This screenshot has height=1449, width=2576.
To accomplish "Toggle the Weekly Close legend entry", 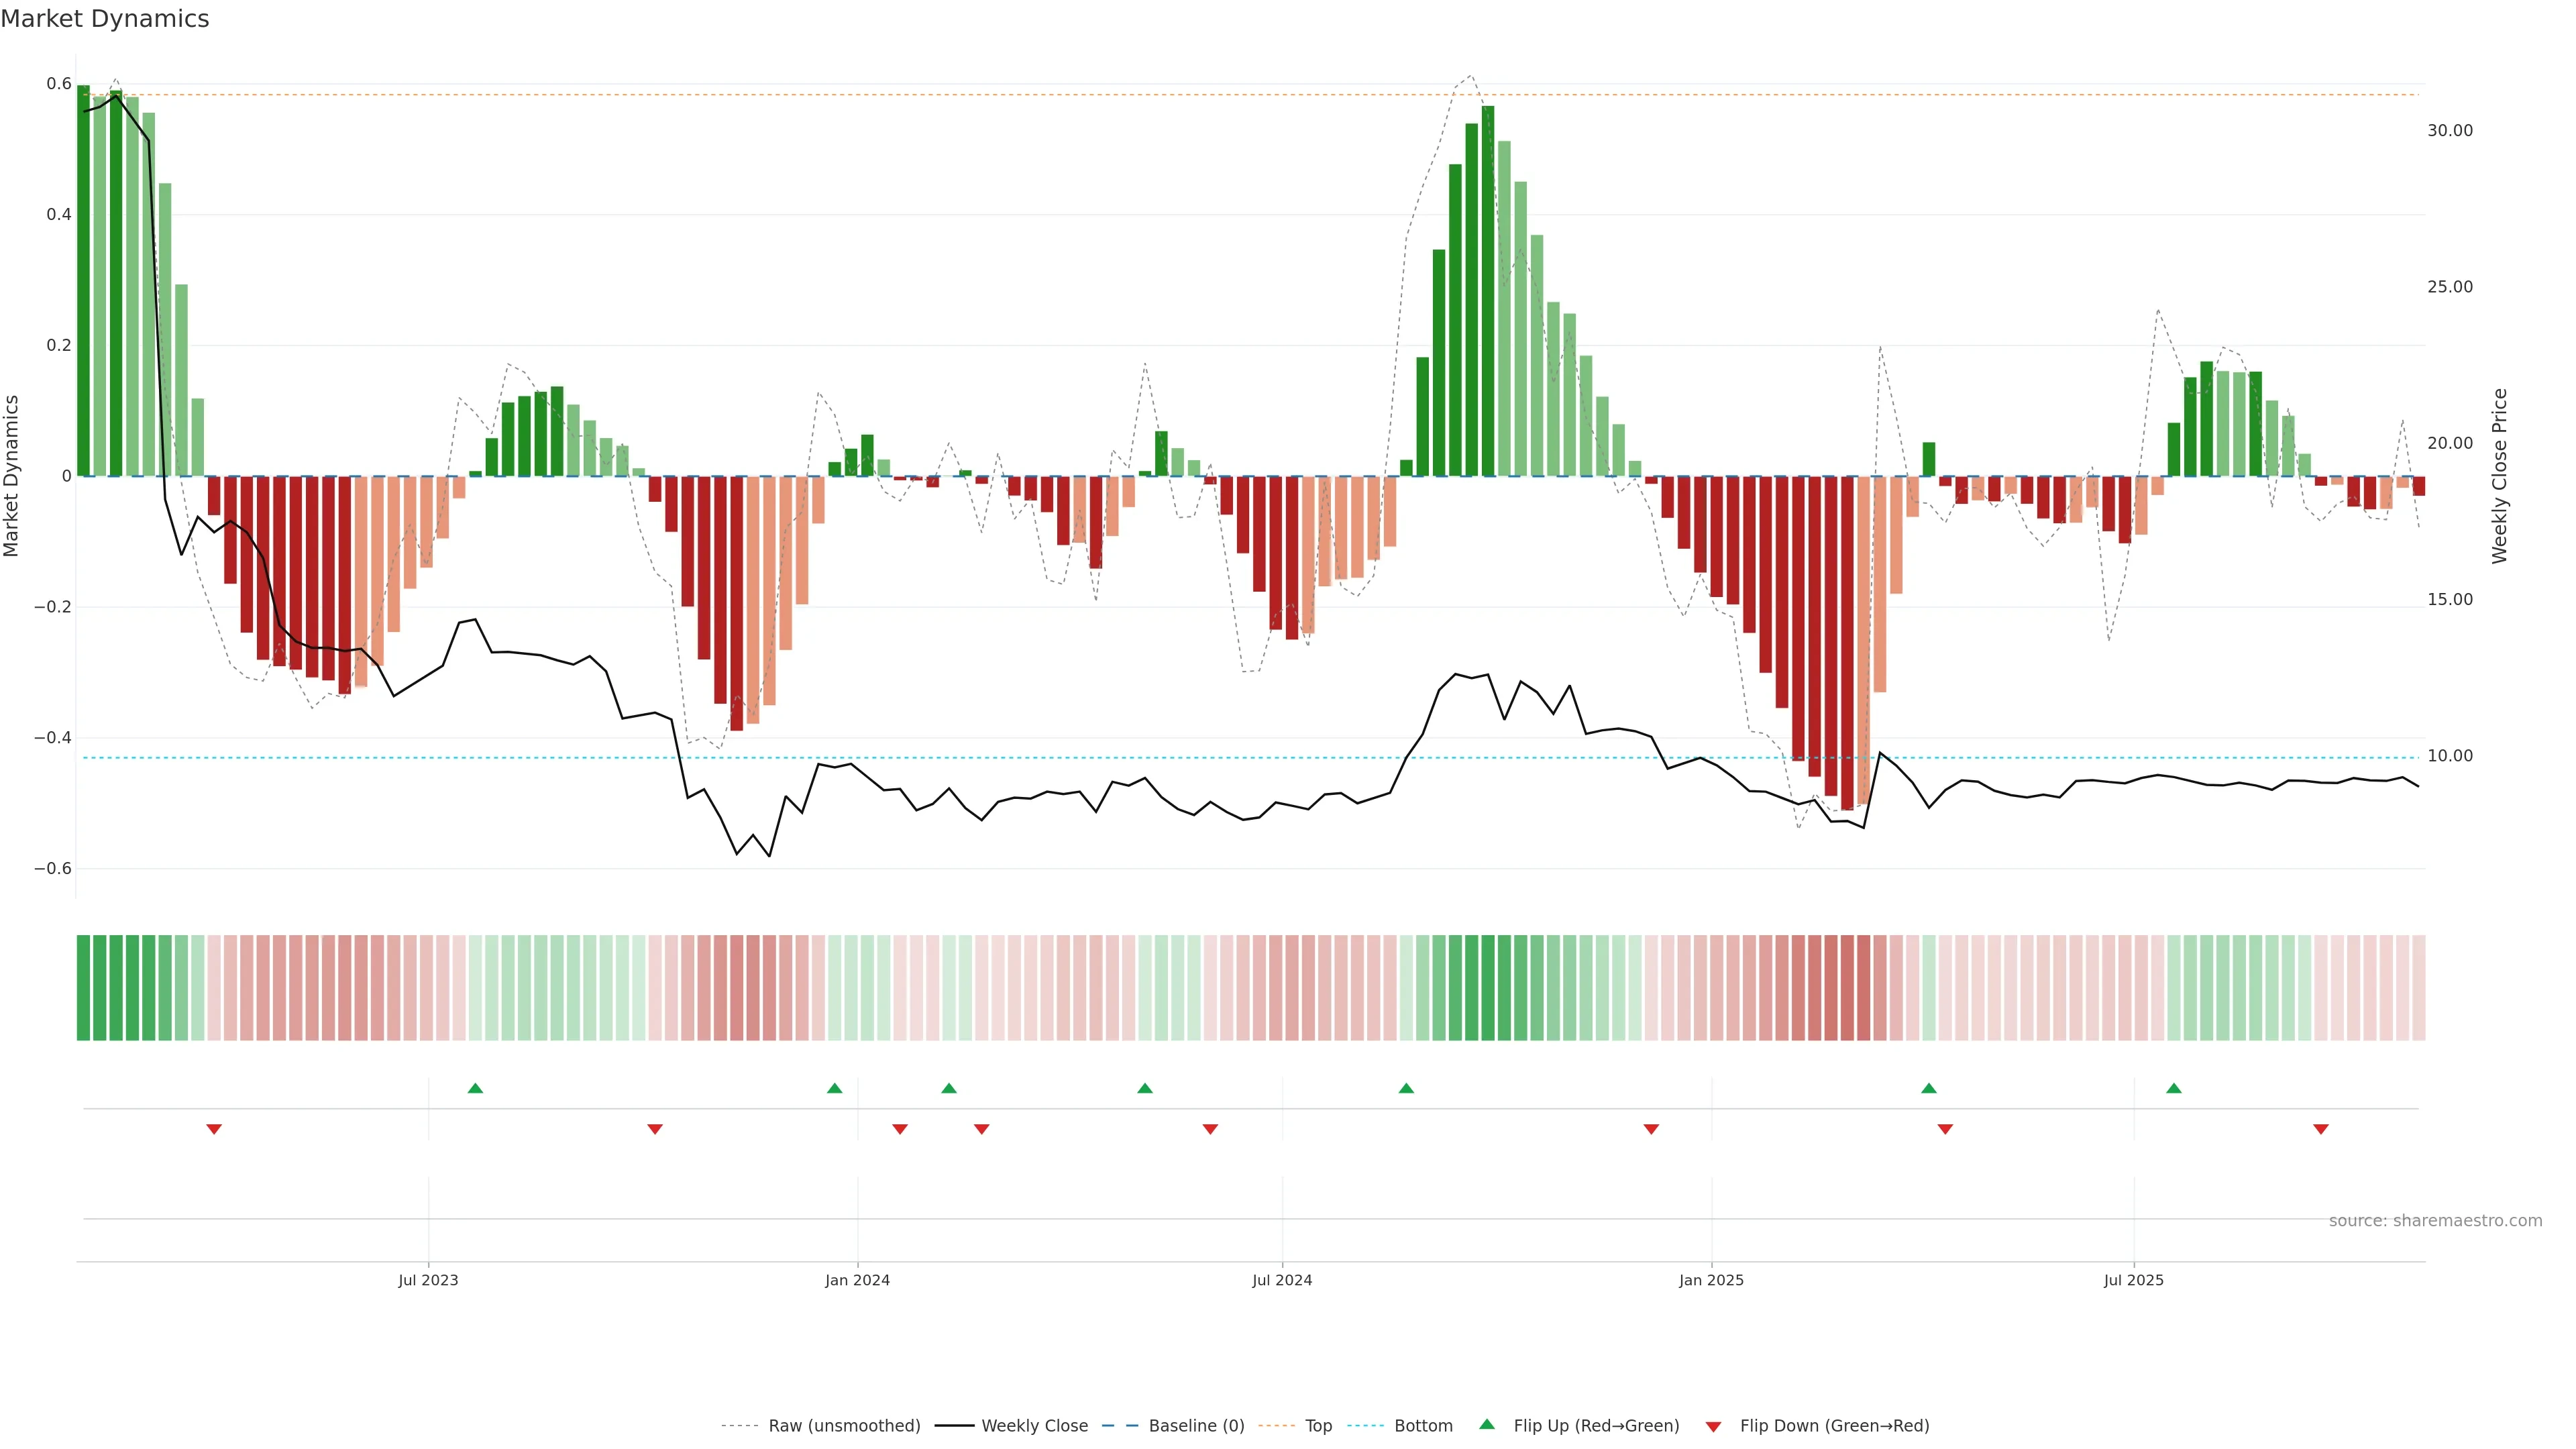I will coord(1034,1426).
